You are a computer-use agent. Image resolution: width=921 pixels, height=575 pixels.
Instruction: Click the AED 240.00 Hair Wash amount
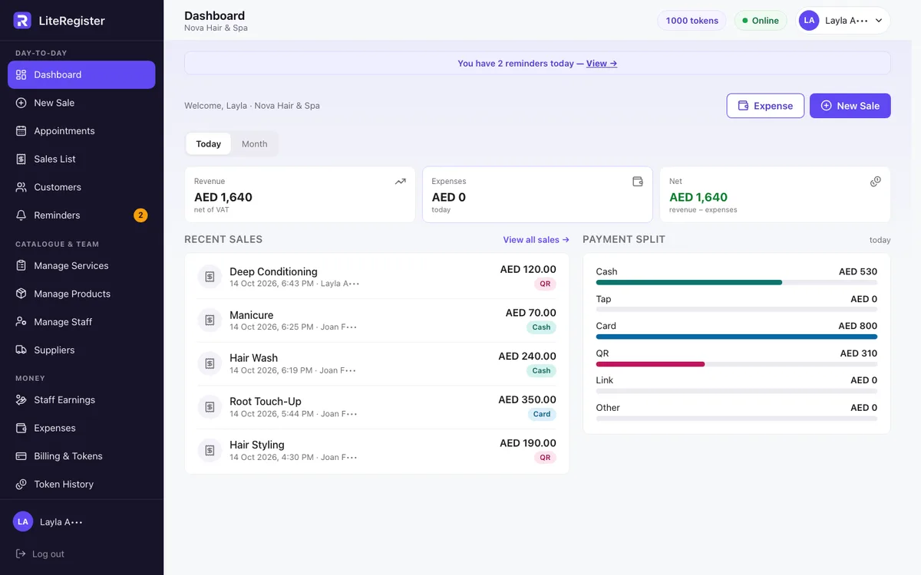[527, 356]
